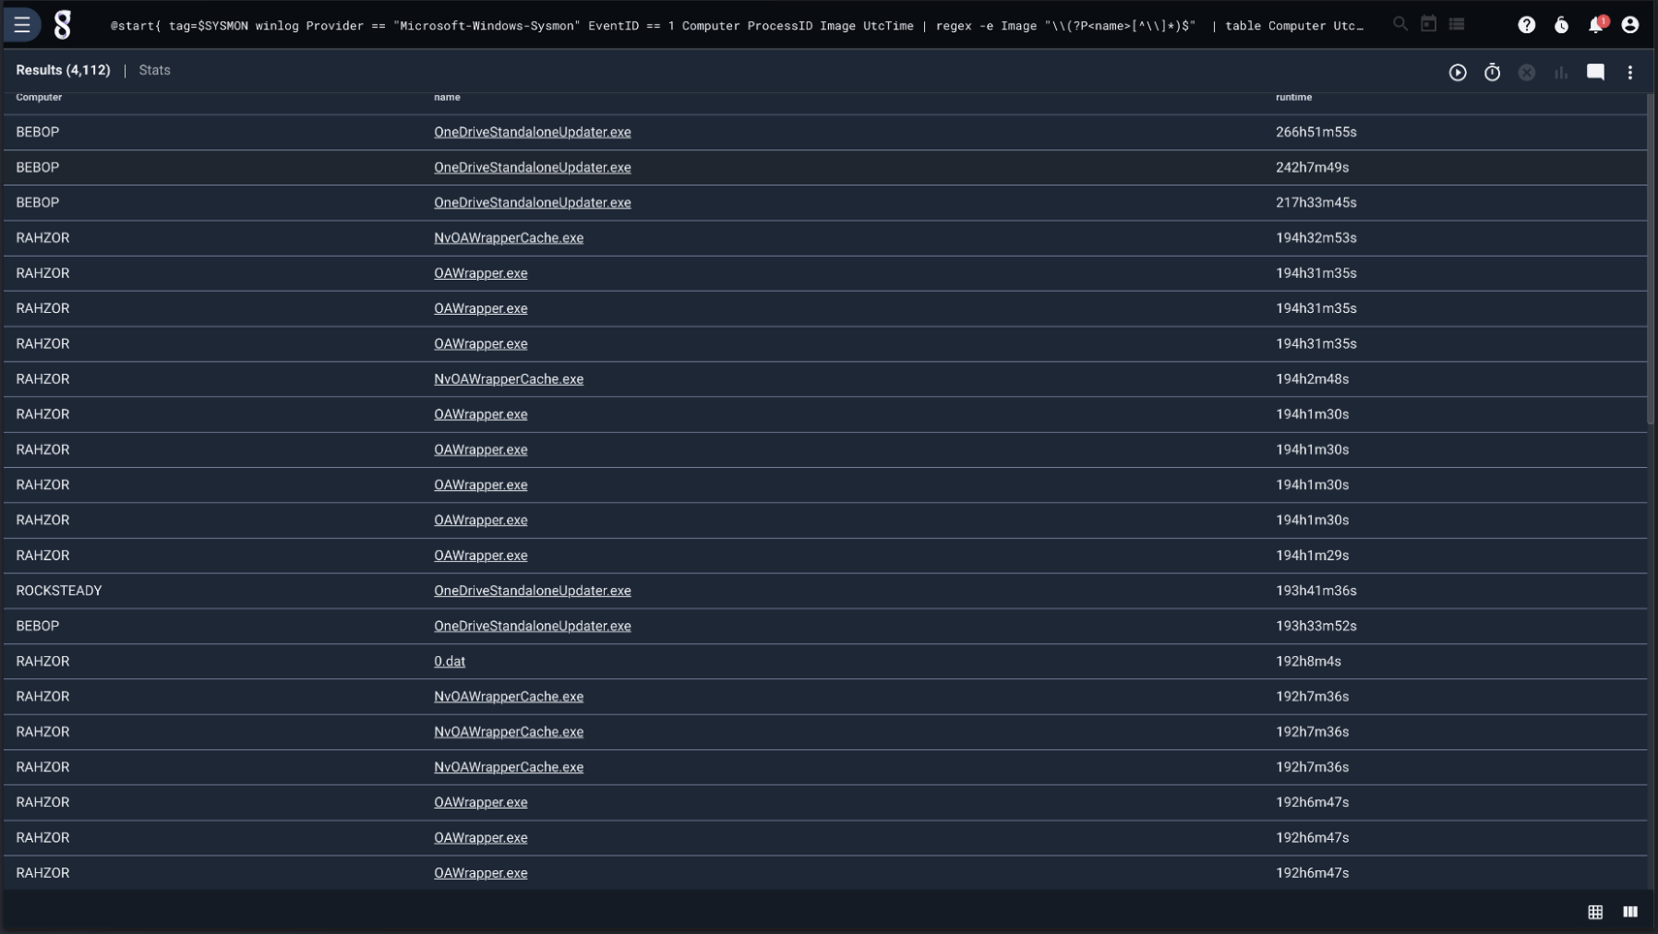Click the search query input field

coord(737,25)
